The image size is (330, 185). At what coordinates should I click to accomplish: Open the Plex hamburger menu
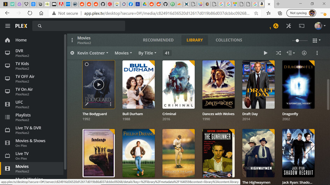click(x=8, y=26)
